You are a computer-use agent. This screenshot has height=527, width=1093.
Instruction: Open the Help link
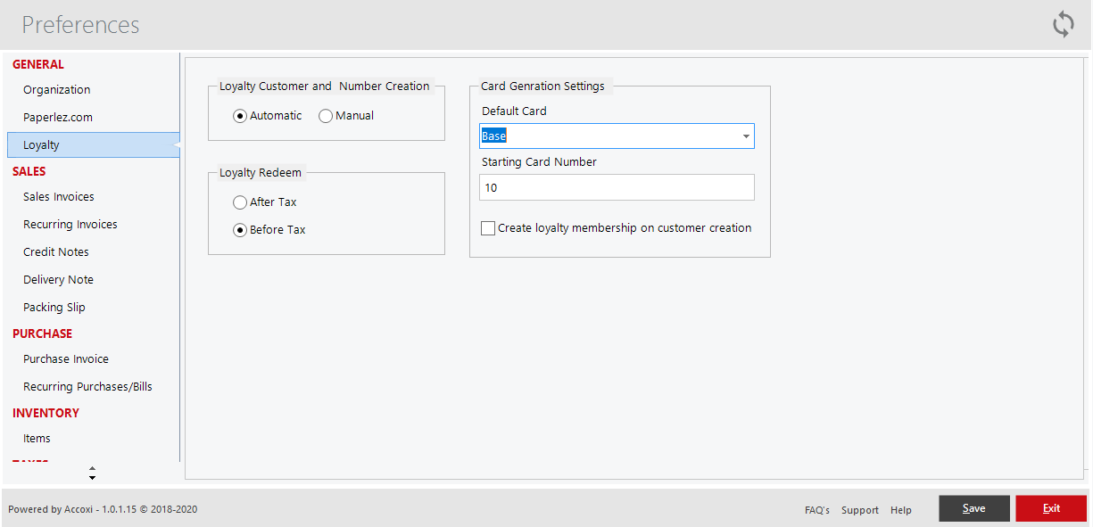[x=901, y=510]
